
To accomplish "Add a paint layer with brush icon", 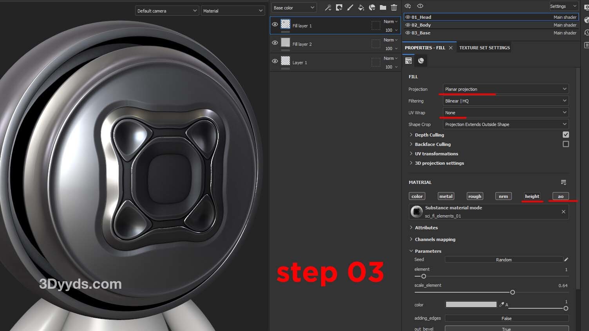I will click(350, 7).
